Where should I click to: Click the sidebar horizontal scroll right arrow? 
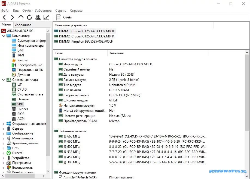(43, 176)
